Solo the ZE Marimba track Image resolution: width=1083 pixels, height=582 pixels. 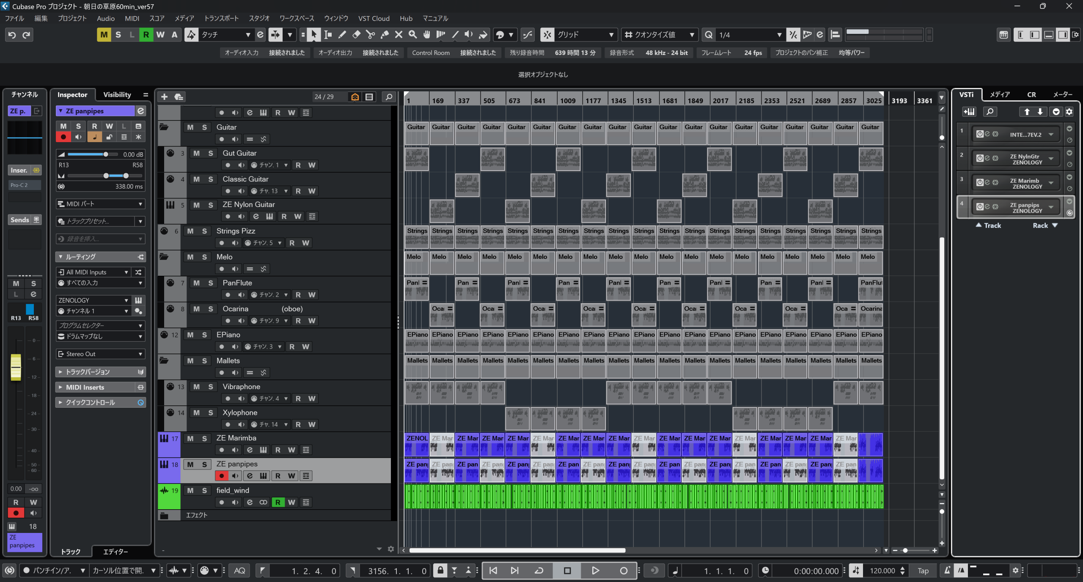point(204,439)
